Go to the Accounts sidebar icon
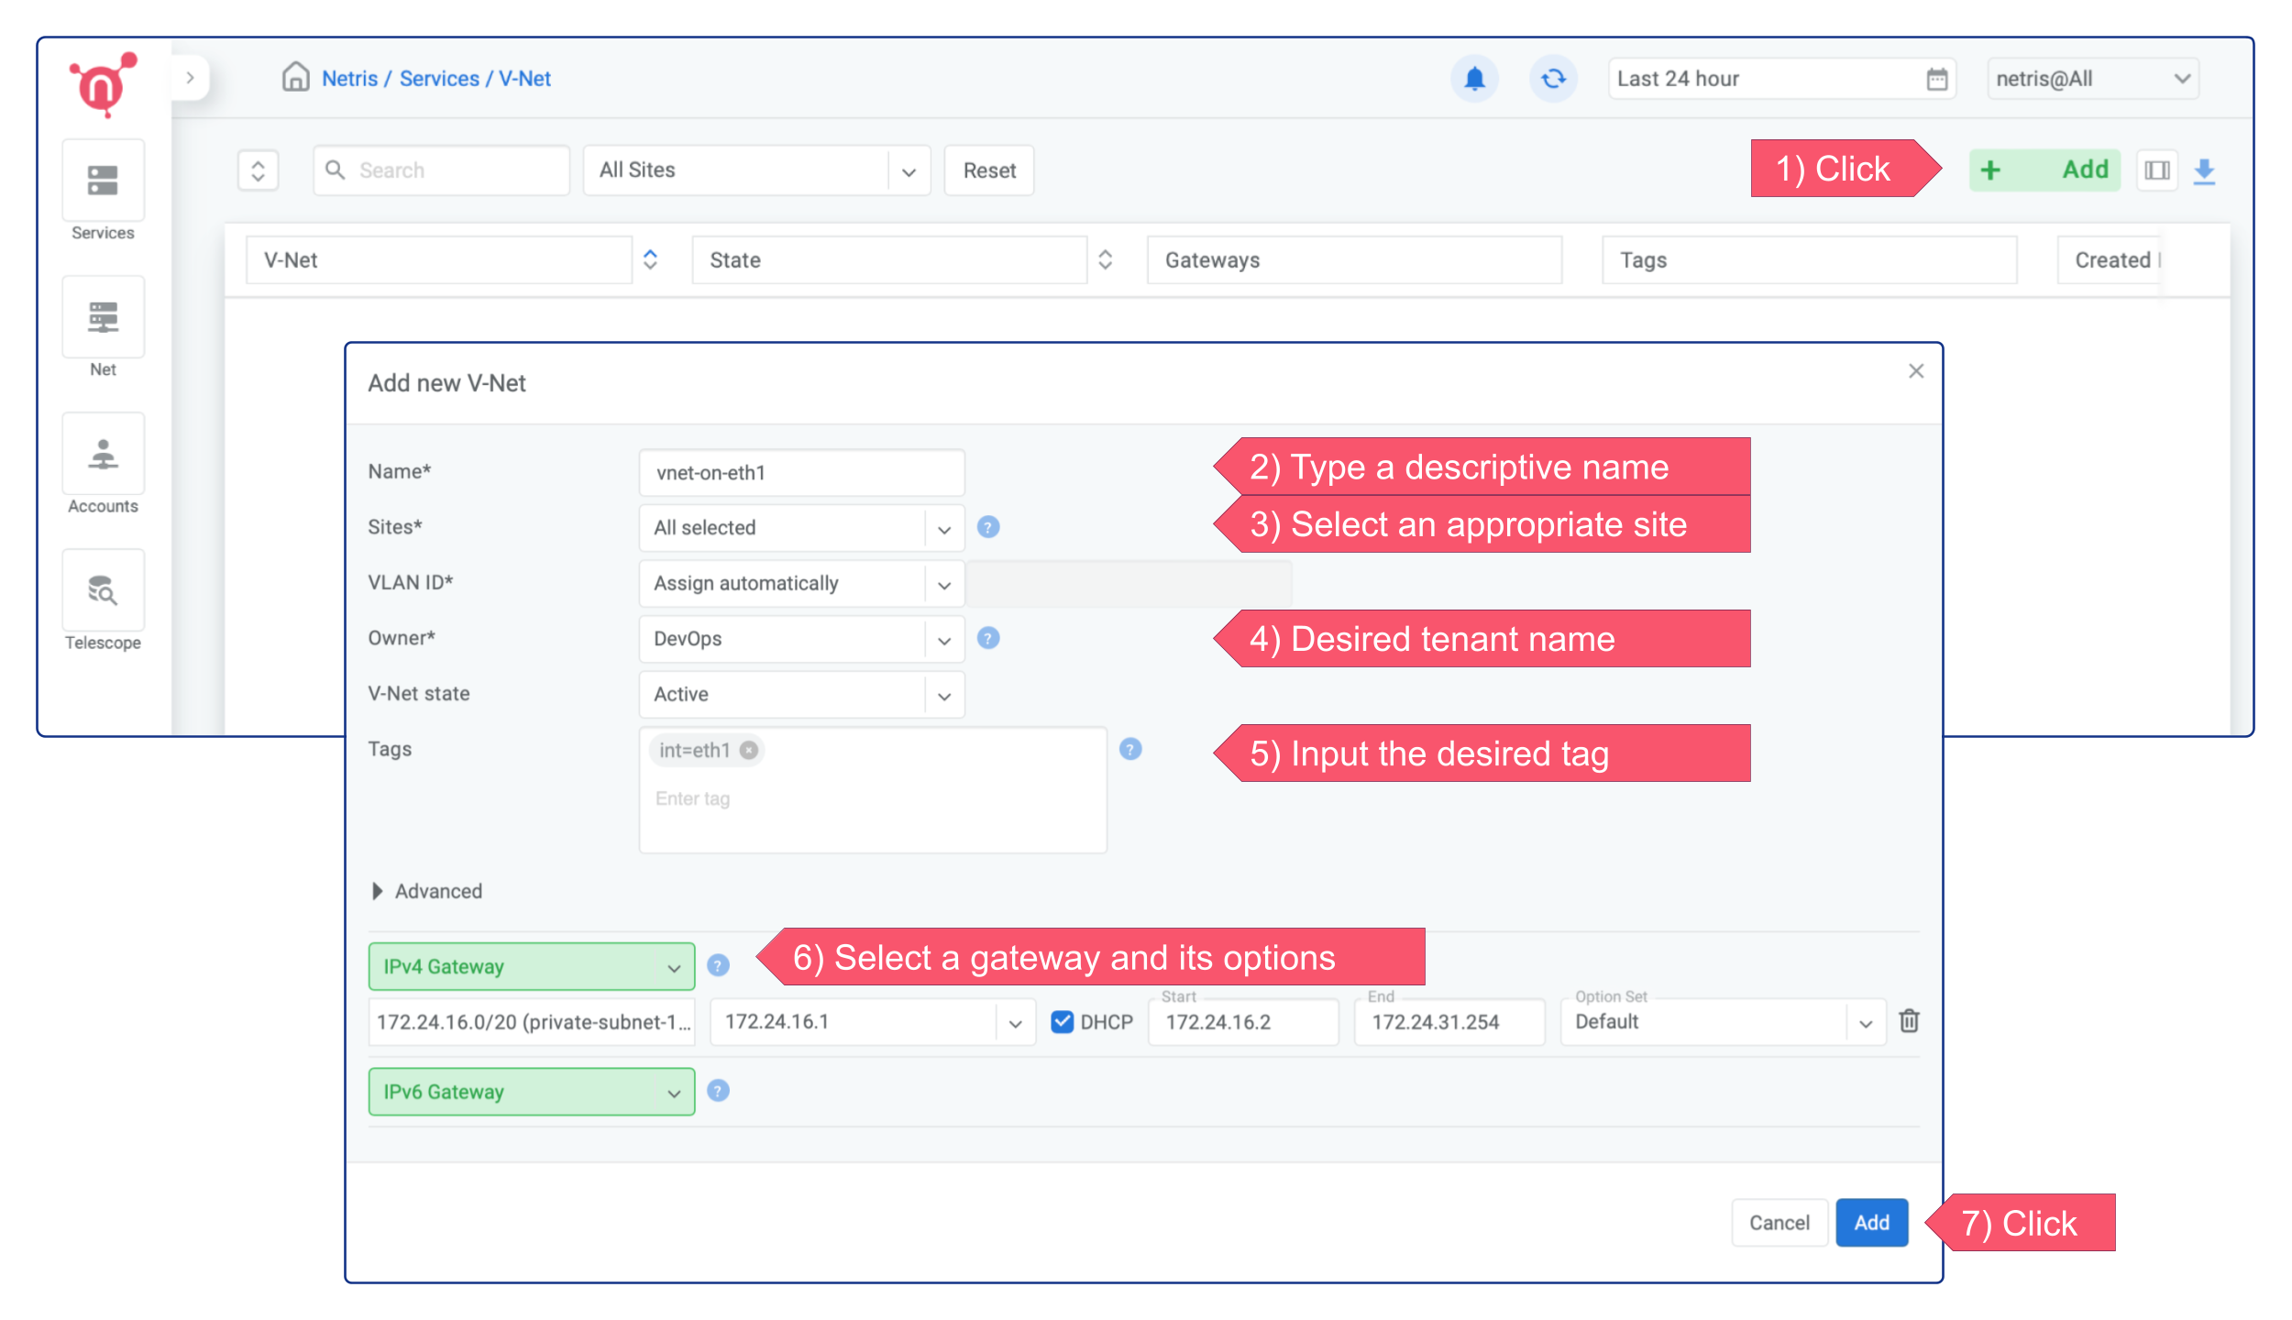Image resolution: width=2292 pixels, height=1320 pixels. point(103,454)
